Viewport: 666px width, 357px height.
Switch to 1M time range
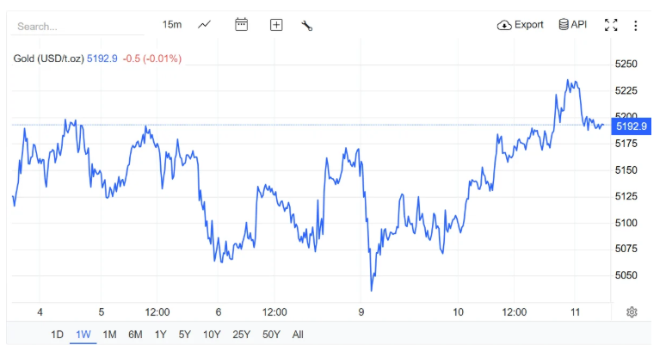pos(109,335)
